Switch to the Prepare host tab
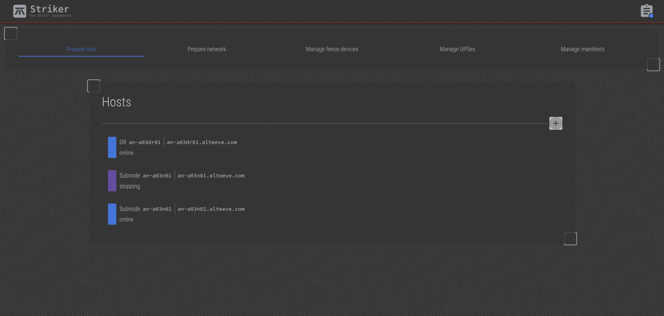The height and width of the screenshot is (316, 664). click(81, 49)
